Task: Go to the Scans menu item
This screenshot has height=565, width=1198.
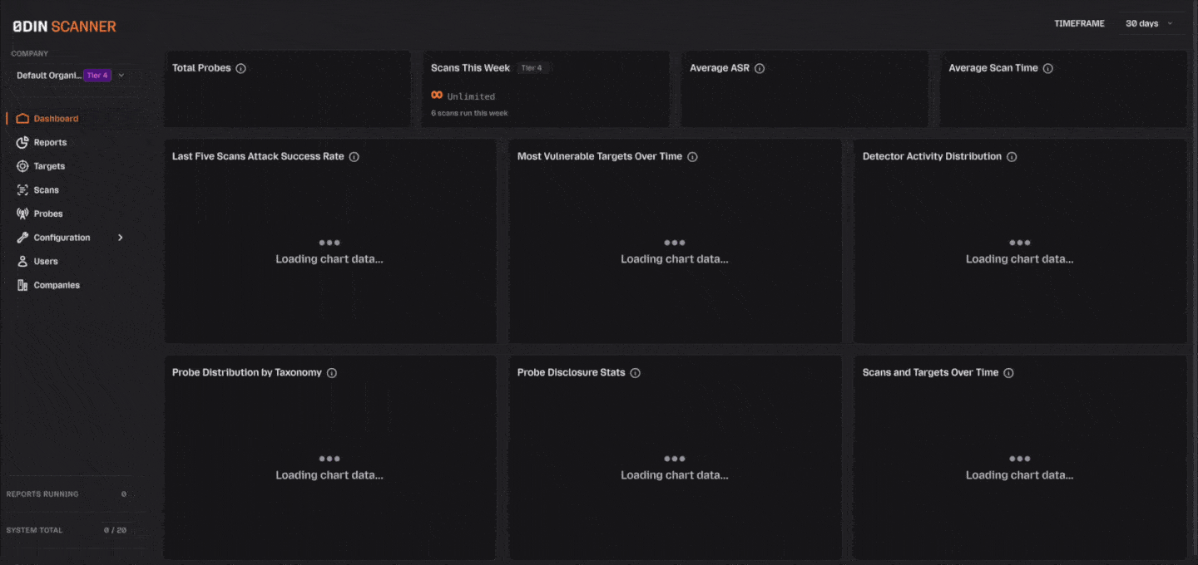Action: pos(47,190)
